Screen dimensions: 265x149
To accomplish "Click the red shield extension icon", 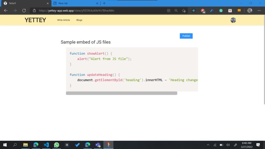I will (230, 11).
